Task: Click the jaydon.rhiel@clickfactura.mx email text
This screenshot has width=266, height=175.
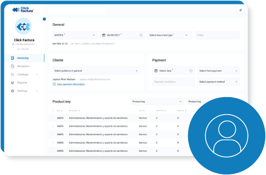Action: 95,79
